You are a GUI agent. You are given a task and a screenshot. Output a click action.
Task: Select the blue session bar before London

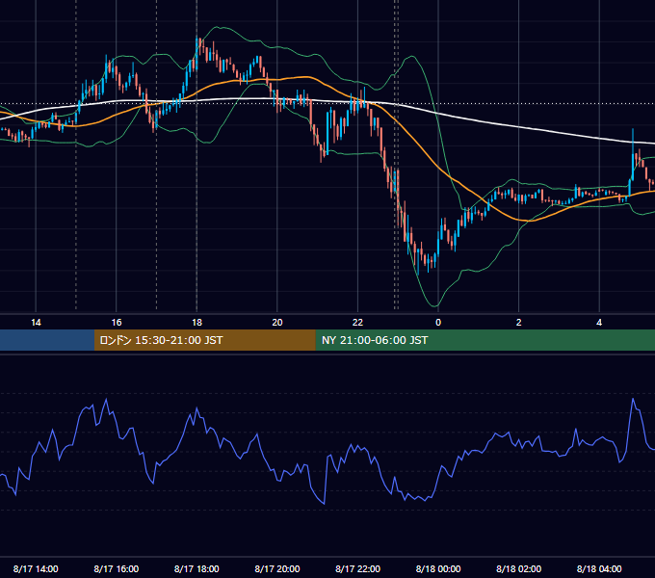click(47, 340)
